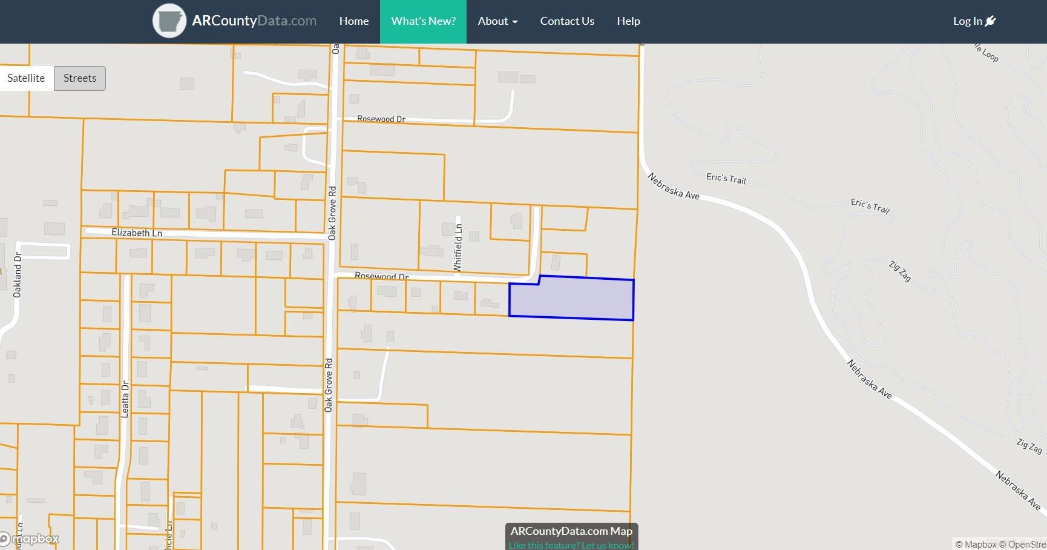The image size is (1047, 550).
Task: Open the About dropdown menu
Action: point(497,21)
